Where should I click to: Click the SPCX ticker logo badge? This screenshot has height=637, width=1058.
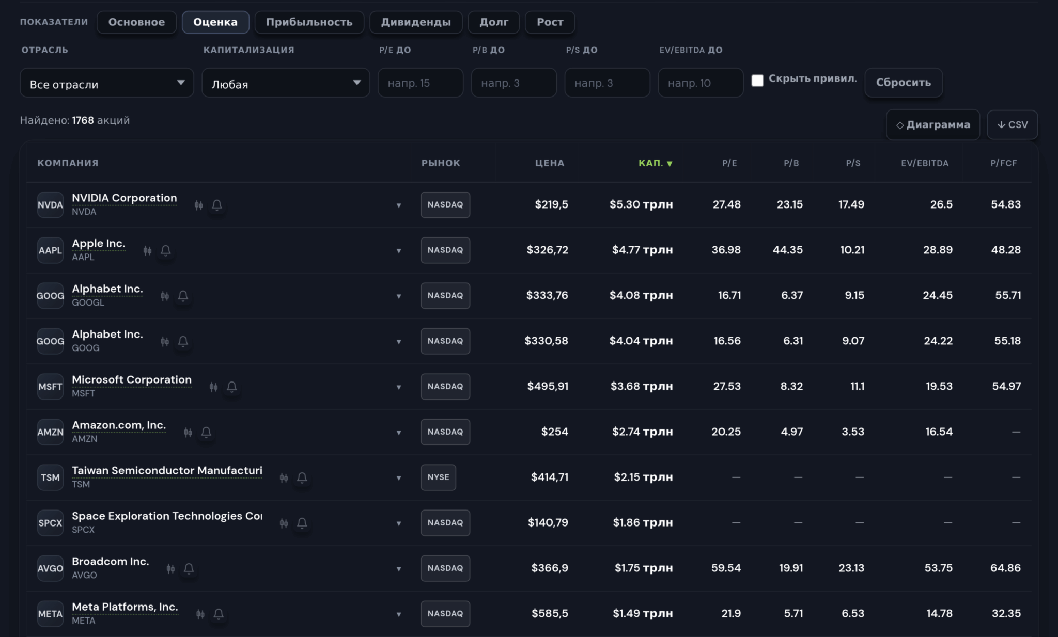50,523
